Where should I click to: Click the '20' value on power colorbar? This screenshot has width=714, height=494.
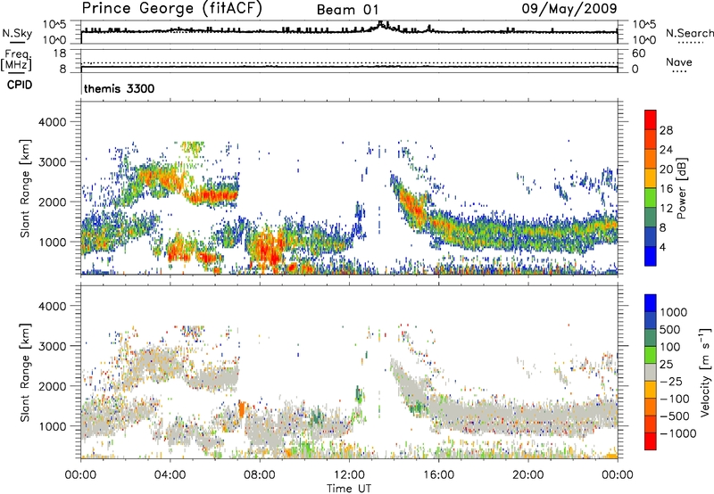tap(666, 169)
